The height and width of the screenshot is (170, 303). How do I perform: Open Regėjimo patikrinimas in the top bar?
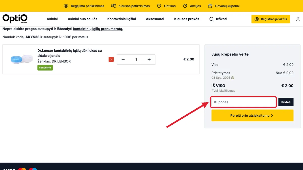pos(84,6)
